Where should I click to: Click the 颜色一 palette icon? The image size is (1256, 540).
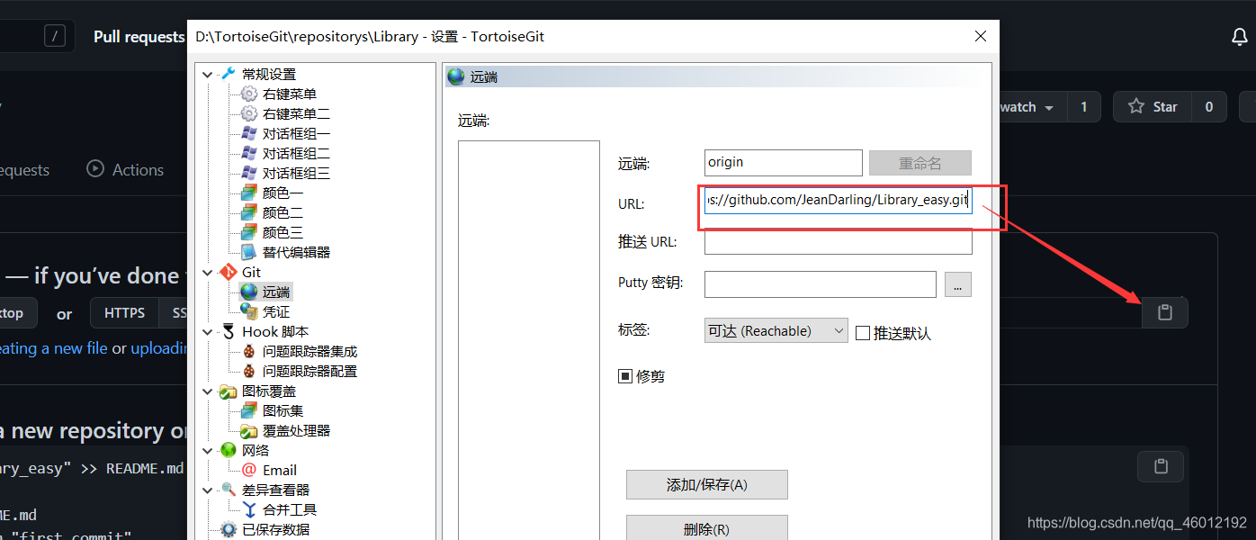[248, 193]
